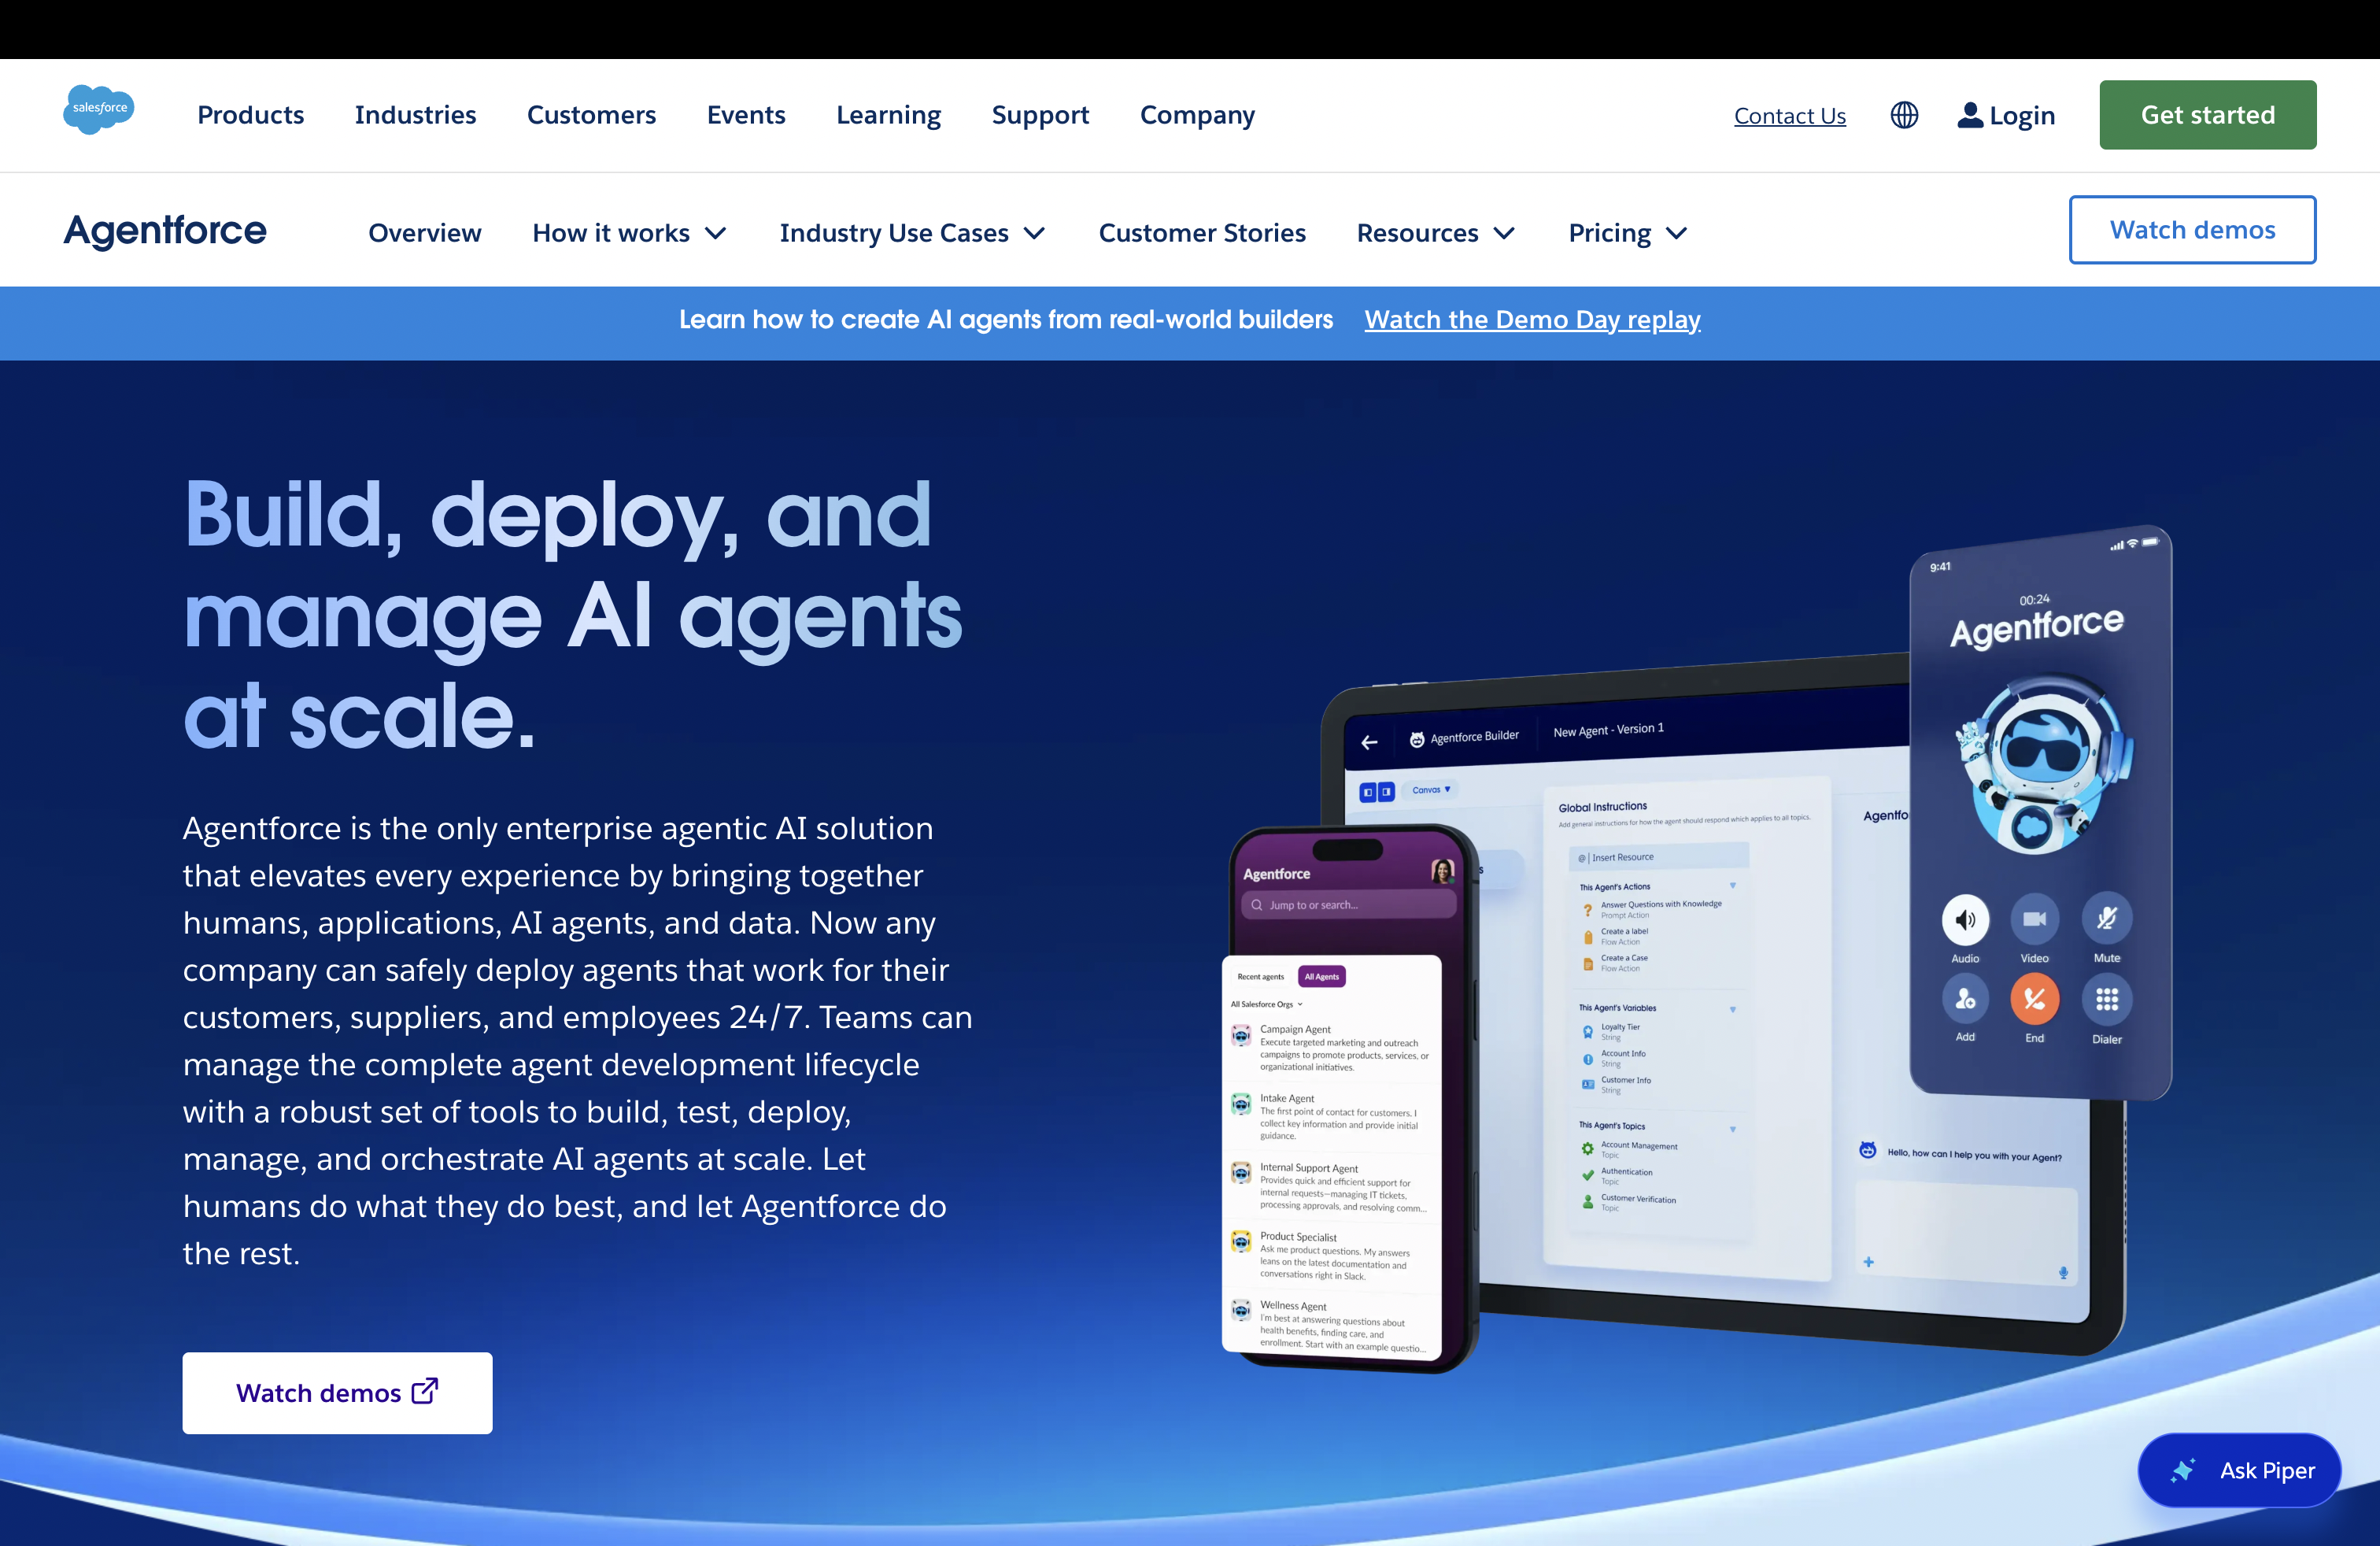This screenshot has width=2380, height=1546.
Task: Click external-link icon on Watch demos
Action: click(x=425, y=1391)
